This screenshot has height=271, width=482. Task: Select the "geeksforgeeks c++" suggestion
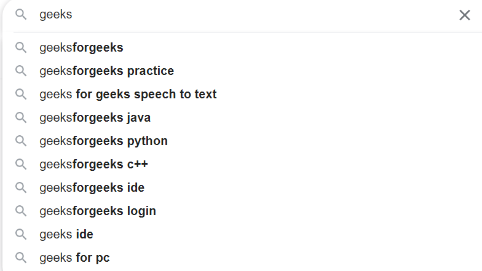pos(93,164)
